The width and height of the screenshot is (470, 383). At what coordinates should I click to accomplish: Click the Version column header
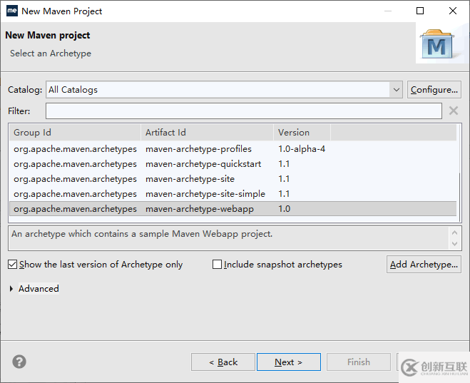click(x=302, y=133)
